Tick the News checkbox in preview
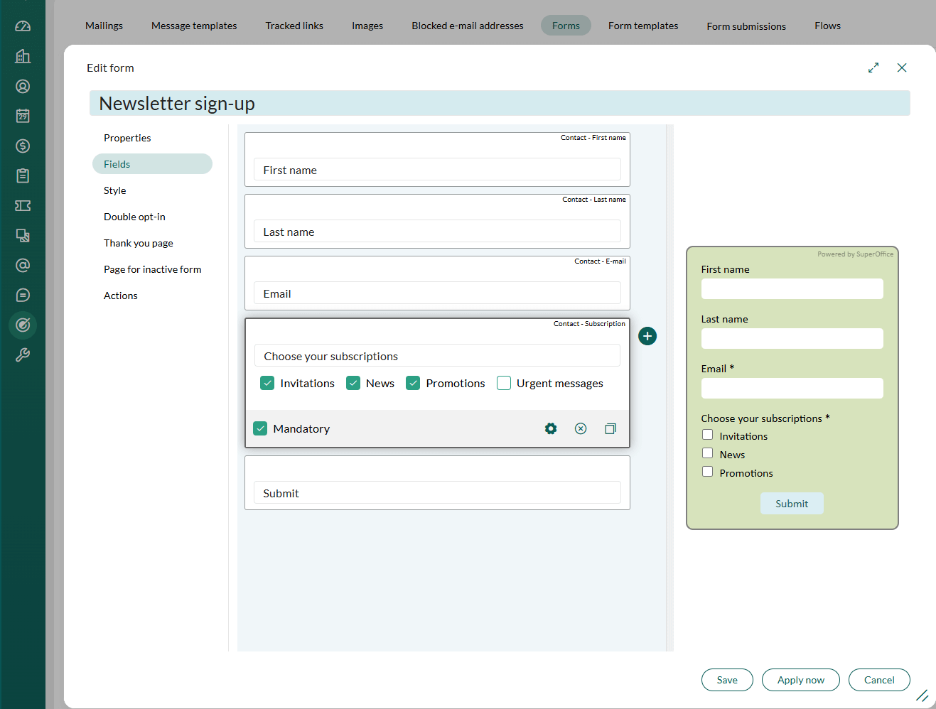The image size is (936, 709). click(707, 453)
